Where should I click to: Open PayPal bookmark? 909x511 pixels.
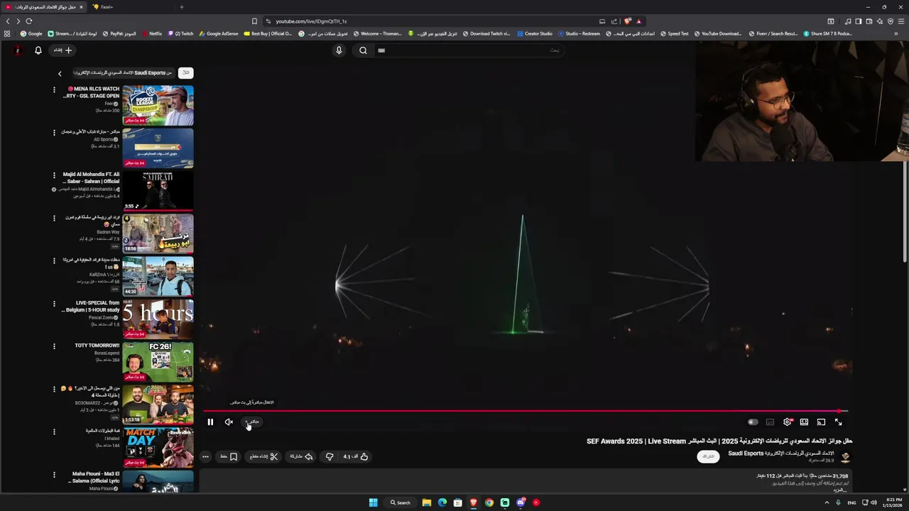(119, 33)
